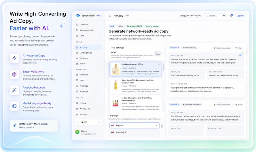The height and width of the screenshot is (152, 256).
Task: Click the Smart Variations target icon
Action: [14, 74]
